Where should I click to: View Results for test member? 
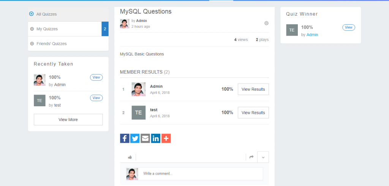[x=253, y=113]
